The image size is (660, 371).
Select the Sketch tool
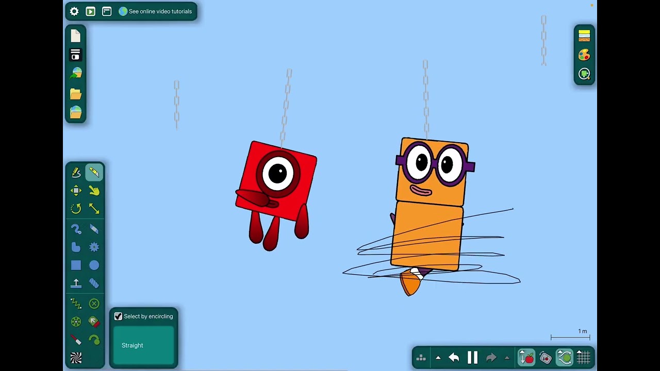[x=76, y=173]
